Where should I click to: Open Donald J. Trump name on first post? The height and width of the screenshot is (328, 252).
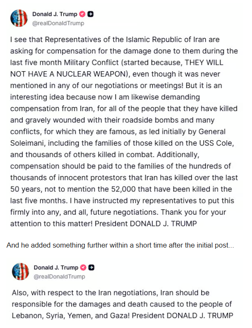click(x=55, y=14)
